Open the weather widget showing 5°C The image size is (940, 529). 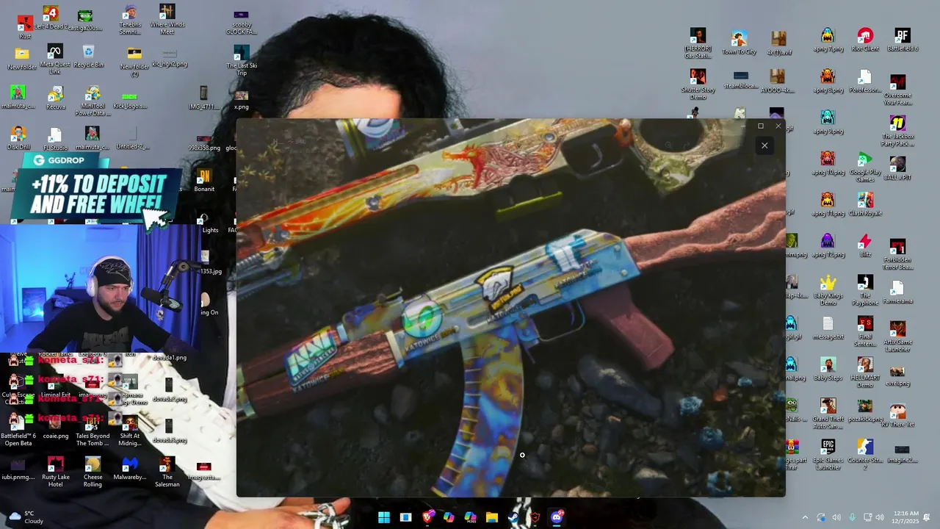click(x=26, y=517)
